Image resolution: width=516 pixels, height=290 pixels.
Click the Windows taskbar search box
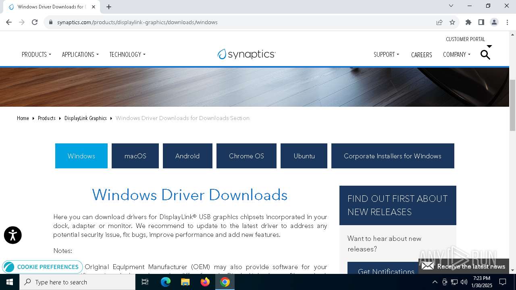[77, 282]
